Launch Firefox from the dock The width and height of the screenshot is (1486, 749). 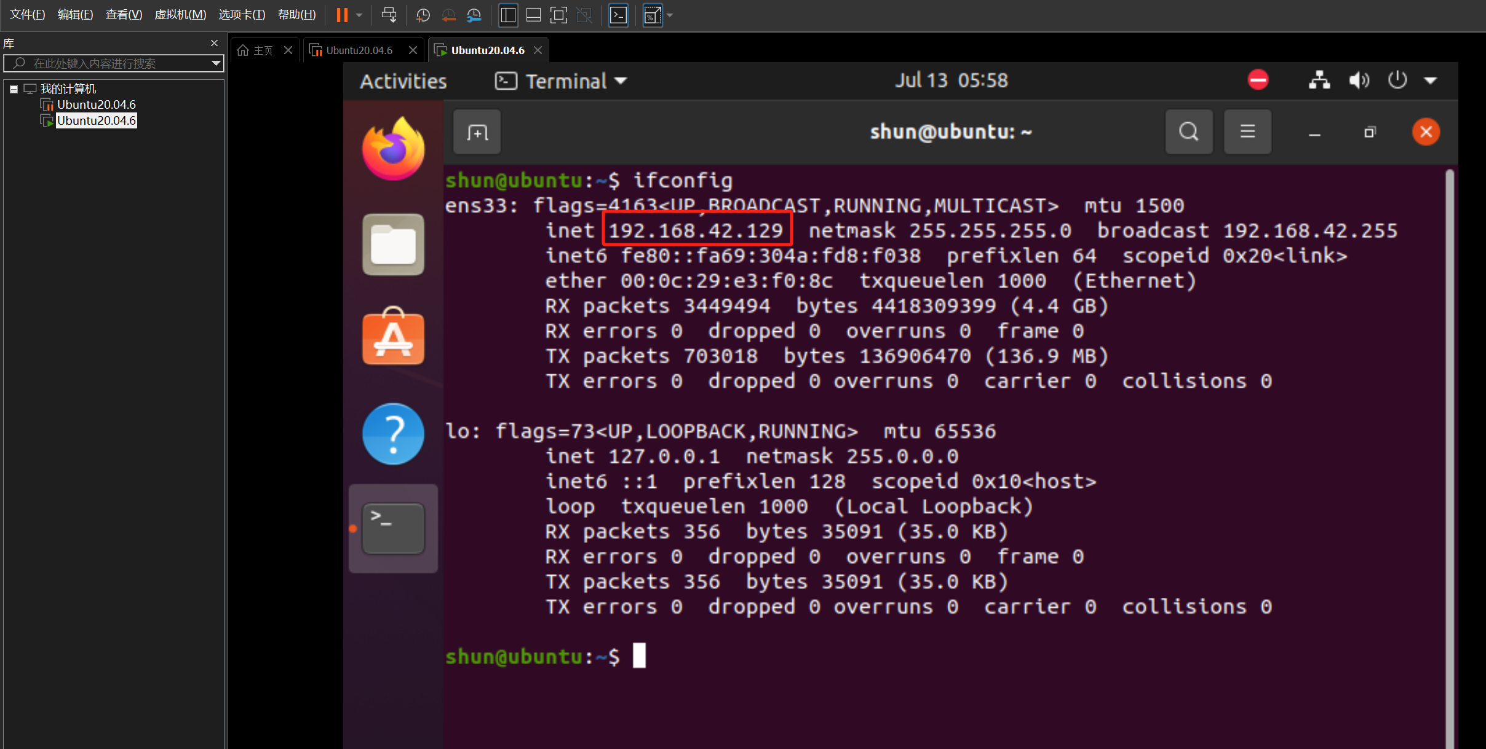coord(394,148)
